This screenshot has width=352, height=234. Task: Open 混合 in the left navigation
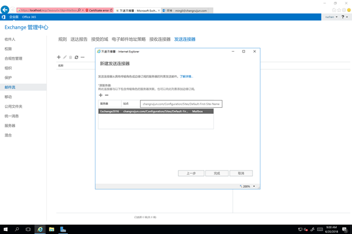(8, 135)
